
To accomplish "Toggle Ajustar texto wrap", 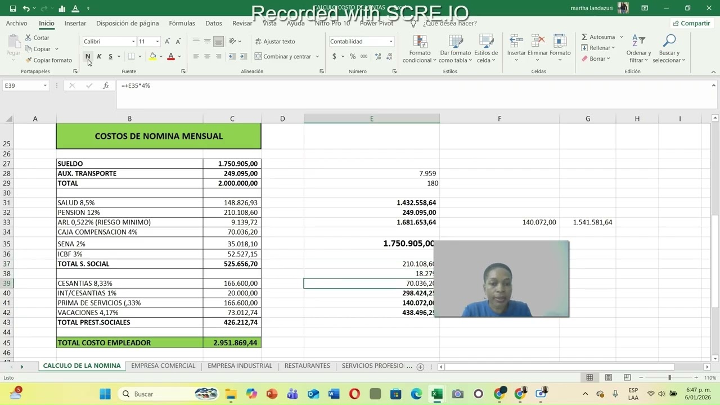I will click(x=275, y=42).
